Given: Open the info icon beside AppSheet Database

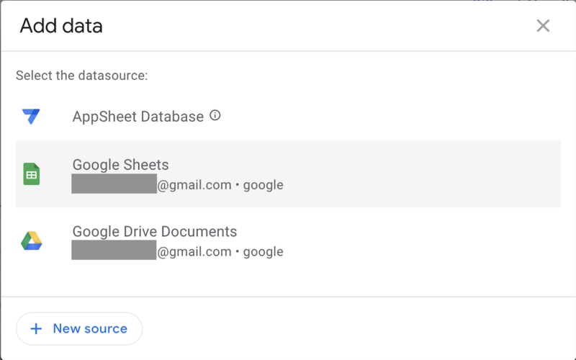Looking at the screenshot, I should (x=215, y=116).
